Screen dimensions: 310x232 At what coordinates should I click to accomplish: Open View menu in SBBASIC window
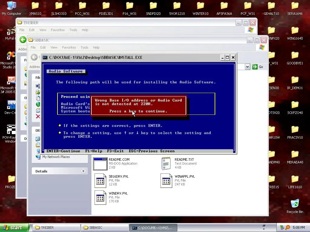(x=54, y=47)
